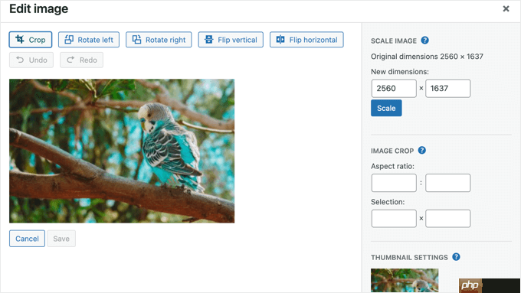Click the blue Scale button
Image resolution: width=521 pixels, height=293 pixels.
(x=386, y=108)
